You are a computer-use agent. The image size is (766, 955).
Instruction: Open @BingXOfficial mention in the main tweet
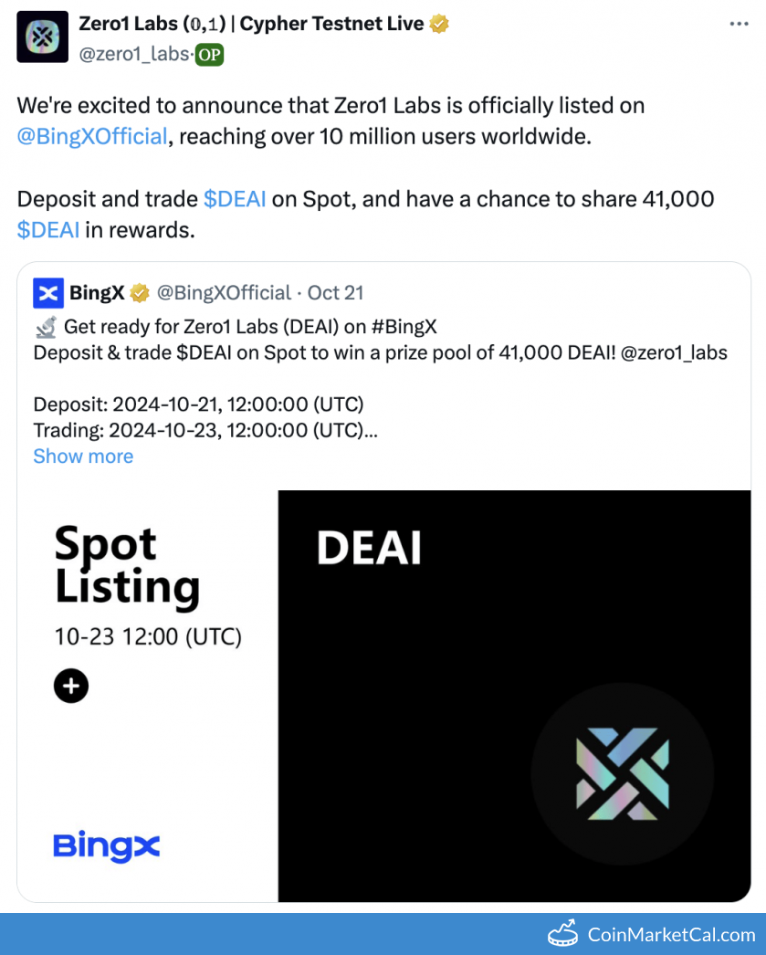point(92,137)
